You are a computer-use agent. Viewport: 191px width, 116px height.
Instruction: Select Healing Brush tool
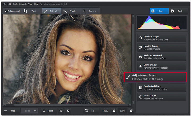tap(162, 47)
